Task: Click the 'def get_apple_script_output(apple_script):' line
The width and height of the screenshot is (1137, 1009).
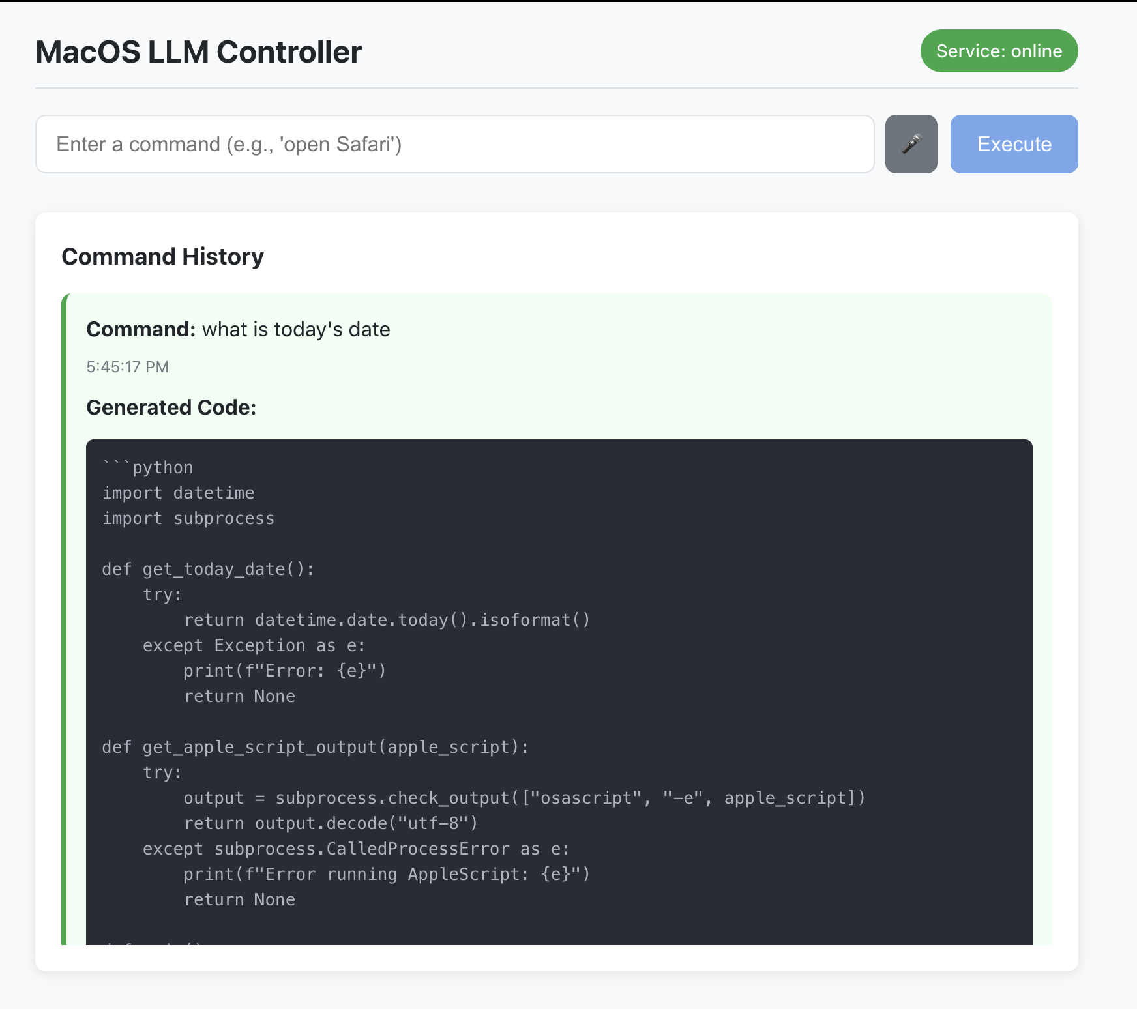Action: [x=316, y=747]
